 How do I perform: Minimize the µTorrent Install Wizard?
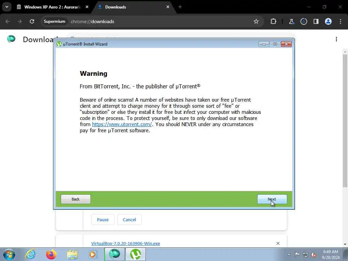264,44
